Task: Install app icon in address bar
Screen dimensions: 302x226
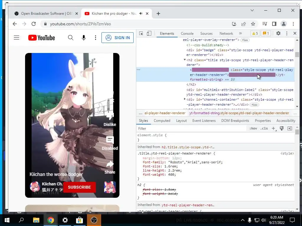Action: [234, 24]
